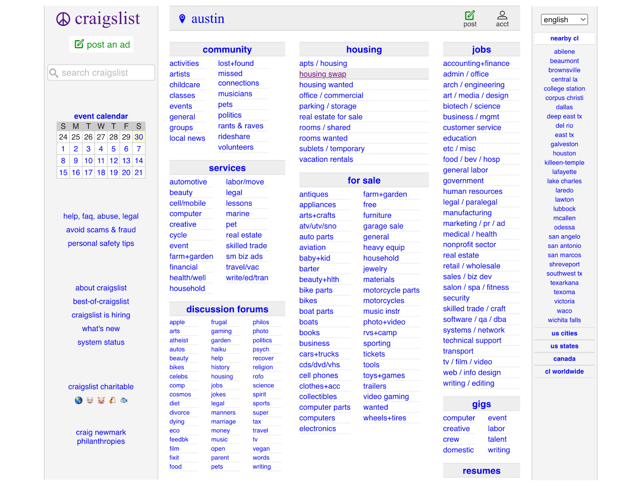The image size is (642, 486).
Task: Open the housing swap link
Action: tap(323, 74)
